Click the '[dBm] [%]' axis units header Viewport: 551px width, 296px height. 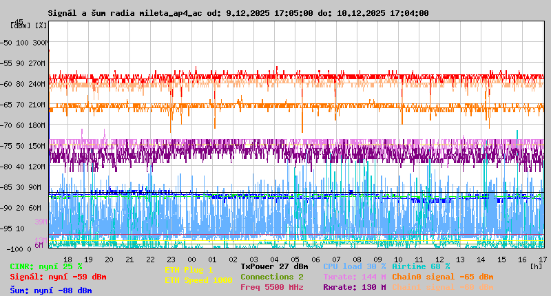[x=29, y=25]
